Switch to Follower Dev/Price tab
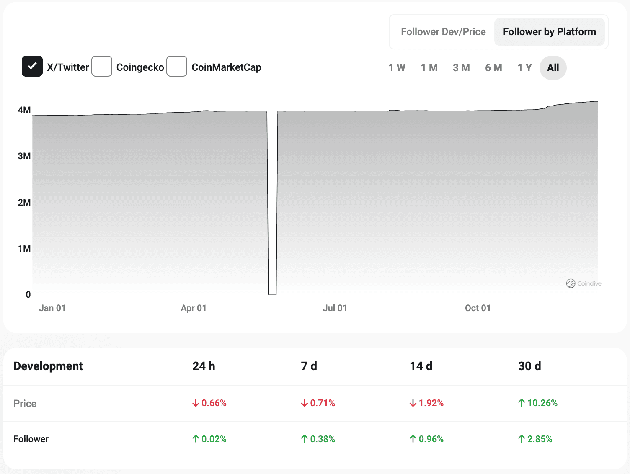The height and width of the screenshot is (474, 630). tap(443, 32)
